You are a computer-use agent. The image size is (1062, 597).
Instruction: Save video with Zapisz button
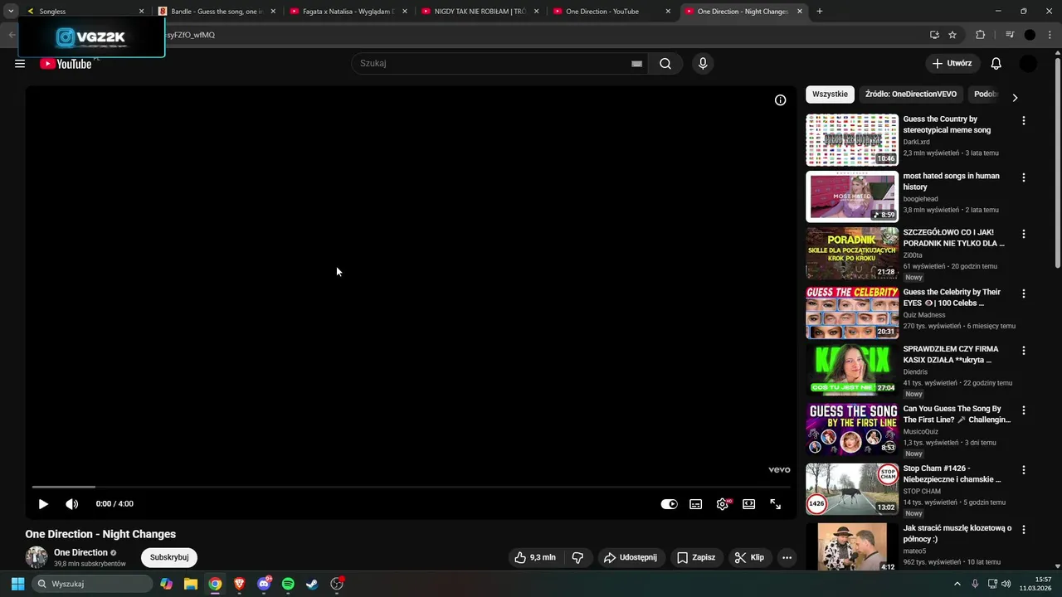click(x=696, y=558)
